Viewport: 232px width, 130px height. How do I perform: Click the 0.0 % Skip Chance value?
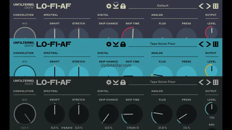coord(109,128)
